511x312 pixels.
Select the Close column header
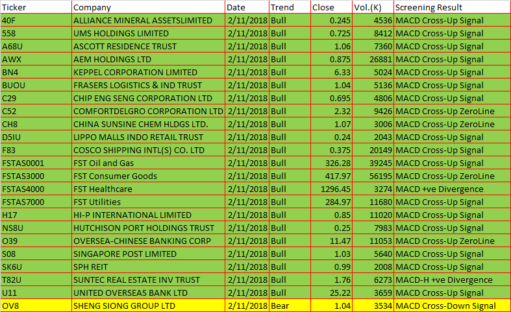pos(331,7)
